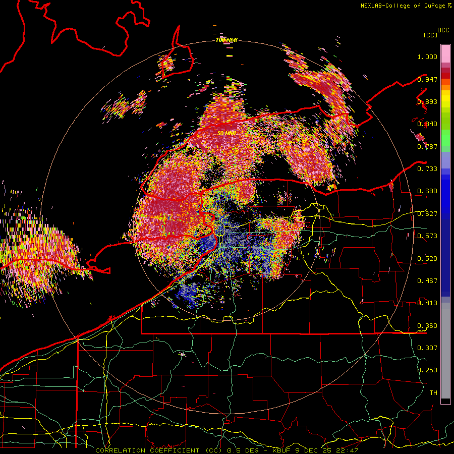Click the 0.947 color scale label
The height and width of the screenshot is (454, 454).
pyautogui.click(x=427, y=79)
